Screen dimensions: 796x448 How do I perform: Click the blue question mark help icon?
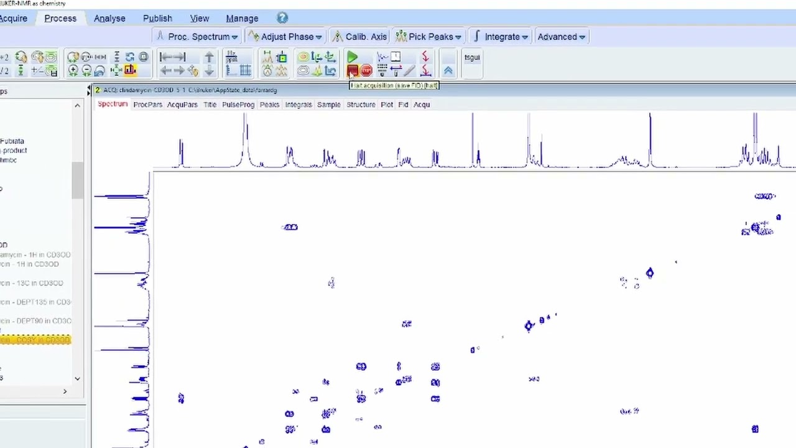click(282, 18)
